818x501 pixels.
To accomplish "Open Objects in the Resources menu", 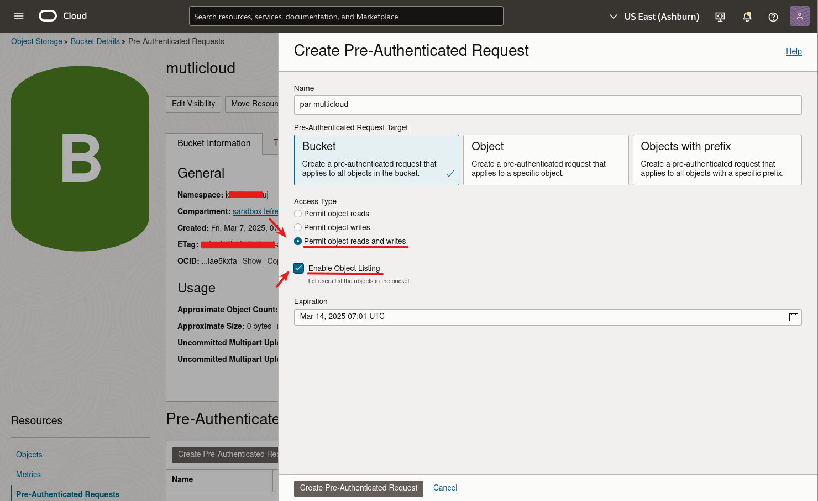I will (x=29, y=455).
